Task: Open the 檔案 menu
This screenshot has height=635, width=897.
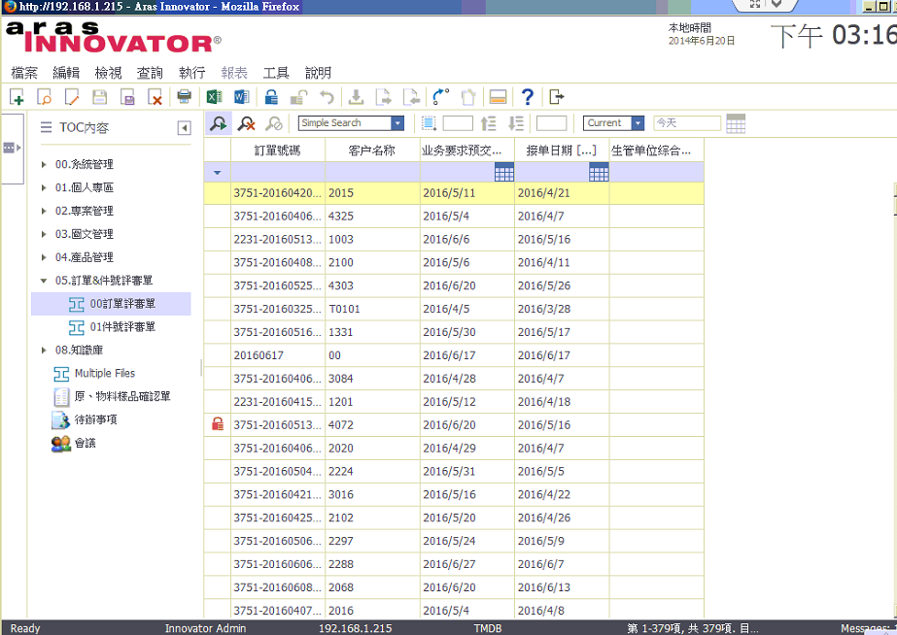Action: [x=24, y=73]
